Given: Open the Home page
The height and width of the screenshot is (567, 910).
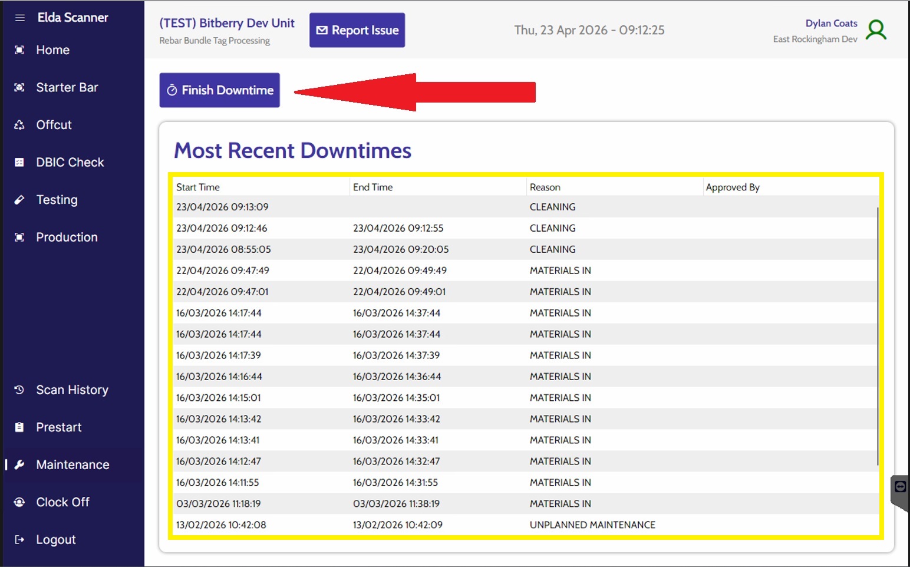Looking at the screenshot, I should coord(53,50).
